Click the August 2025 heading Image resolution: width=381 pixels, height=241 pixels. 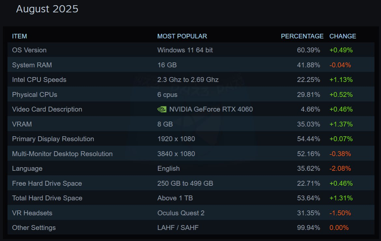tap(47, 9)
